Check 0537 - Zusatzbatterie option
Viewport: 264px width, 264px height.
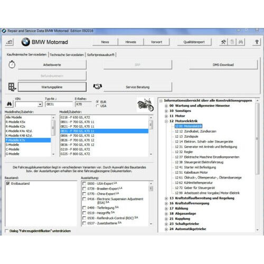[84, 223]
